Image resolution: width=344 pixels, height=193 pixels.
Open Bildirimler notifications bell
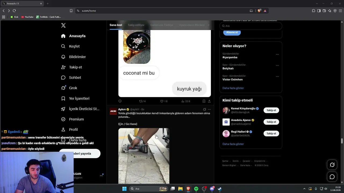click(73, 57)
